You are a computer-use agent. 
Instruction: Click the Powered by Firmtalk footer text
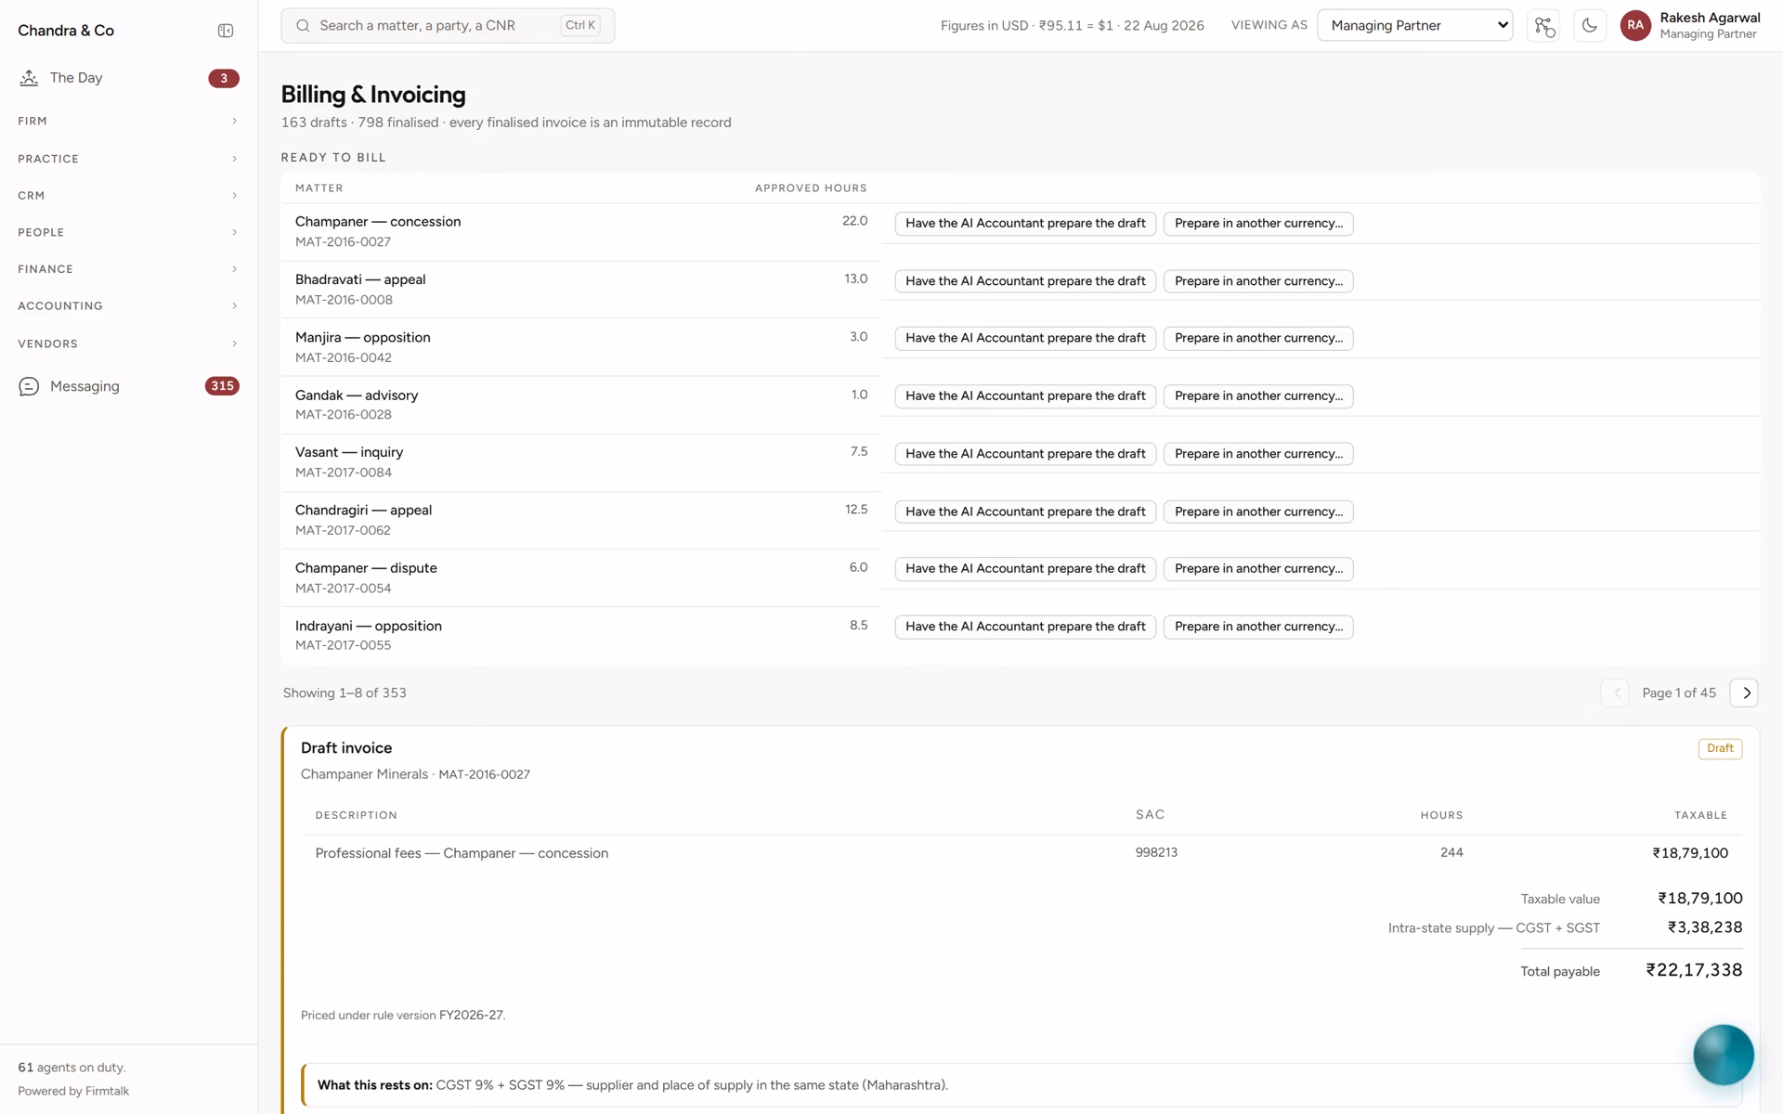tap(73, 1091)
